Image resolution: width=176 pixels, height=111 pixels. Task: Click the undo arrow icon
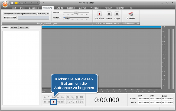pyautogui.click(x=28, y=3)
